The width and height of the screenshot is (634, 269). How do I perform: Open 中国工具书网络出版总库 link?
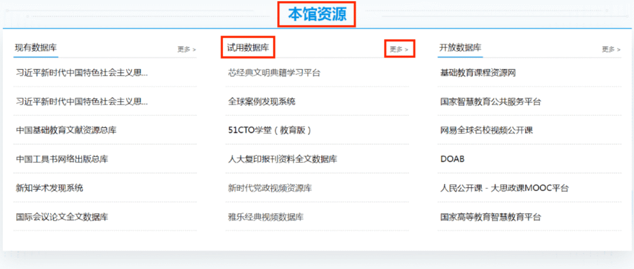click(x=62, y=159)
